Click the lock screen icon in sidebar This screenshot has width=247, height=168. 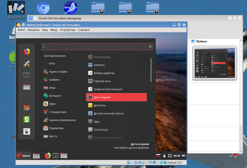coord(27,108)
